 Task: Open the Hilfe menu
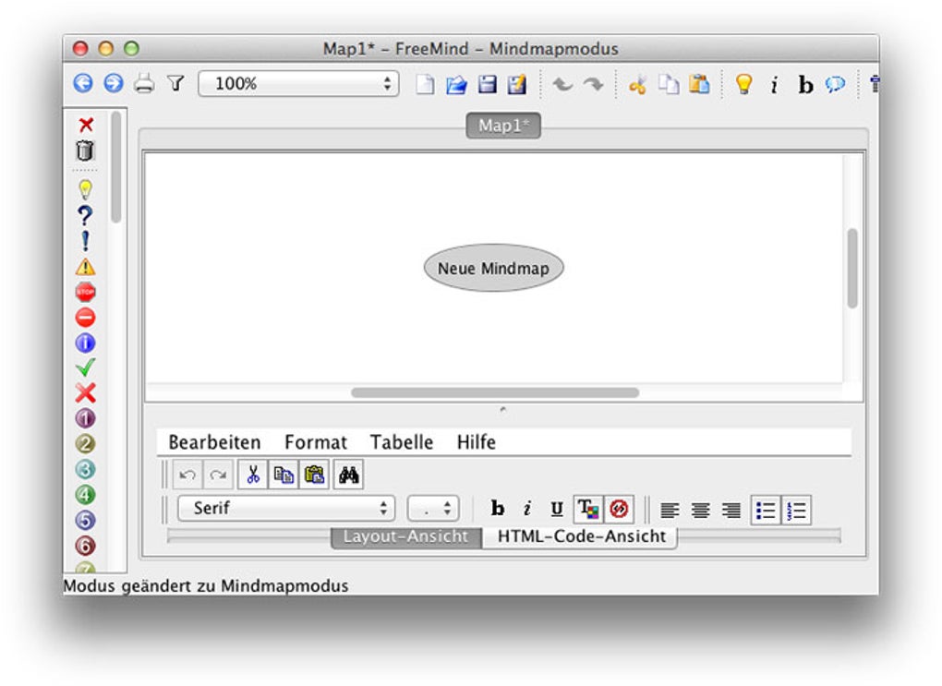[477, 442]
